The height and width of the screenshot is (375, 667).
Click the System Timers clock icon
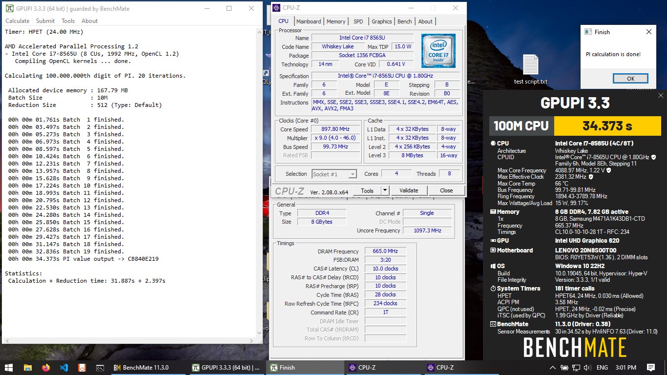point(493,289)
